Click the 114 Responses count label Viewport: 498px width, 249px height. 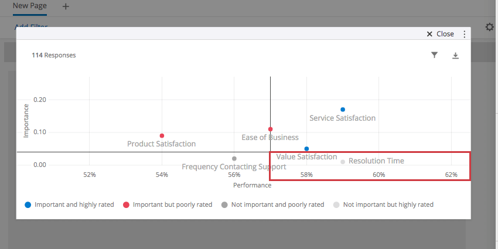pyautogui.click(x=54, y=55)
